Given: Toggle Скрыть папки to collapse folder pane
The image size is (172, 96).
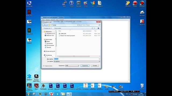Looking at the screenshot, I should pos(48,66).
